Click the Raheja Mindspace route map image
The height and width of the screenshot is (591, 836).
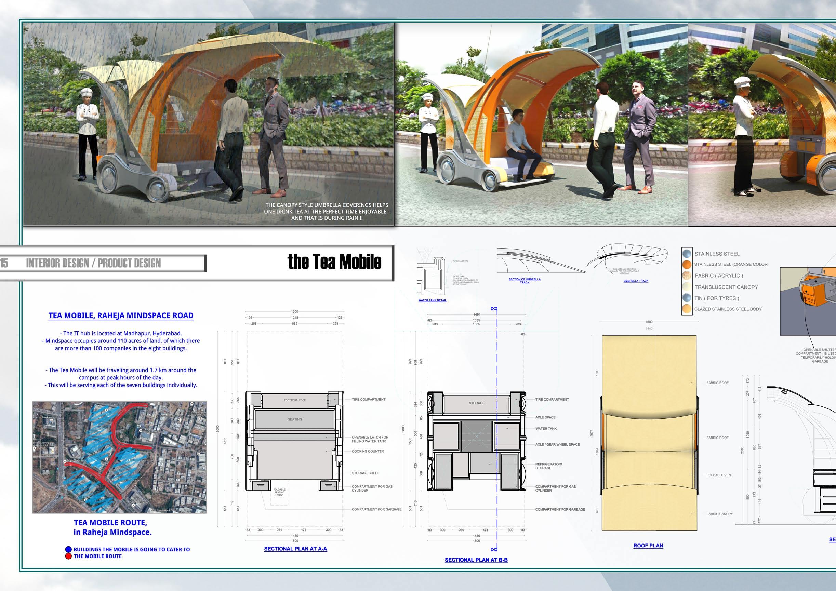click(119, 457)
